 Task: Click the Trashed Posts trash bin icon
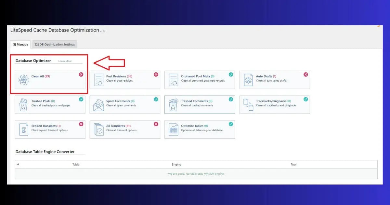[x=23, y=104]
